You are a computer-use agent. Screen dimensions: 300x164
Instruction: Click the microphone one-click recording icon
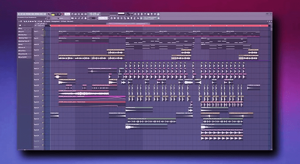click(142, 14)
